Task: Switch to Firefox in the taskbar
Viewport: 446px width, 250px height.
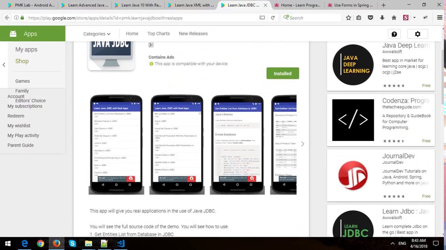Action: (56, 243)
